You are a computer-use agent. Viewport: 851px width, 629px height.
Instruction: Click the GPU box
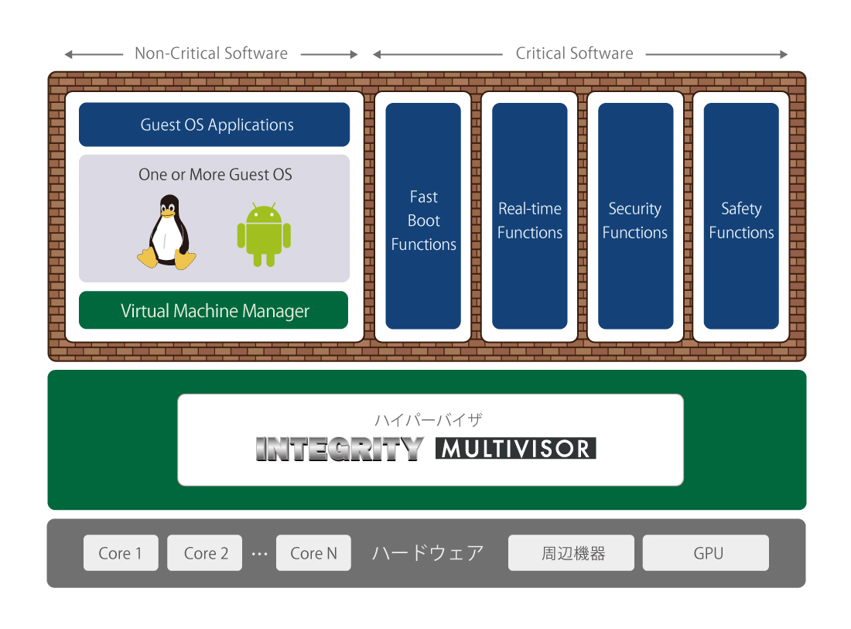[x=706, y=553]
